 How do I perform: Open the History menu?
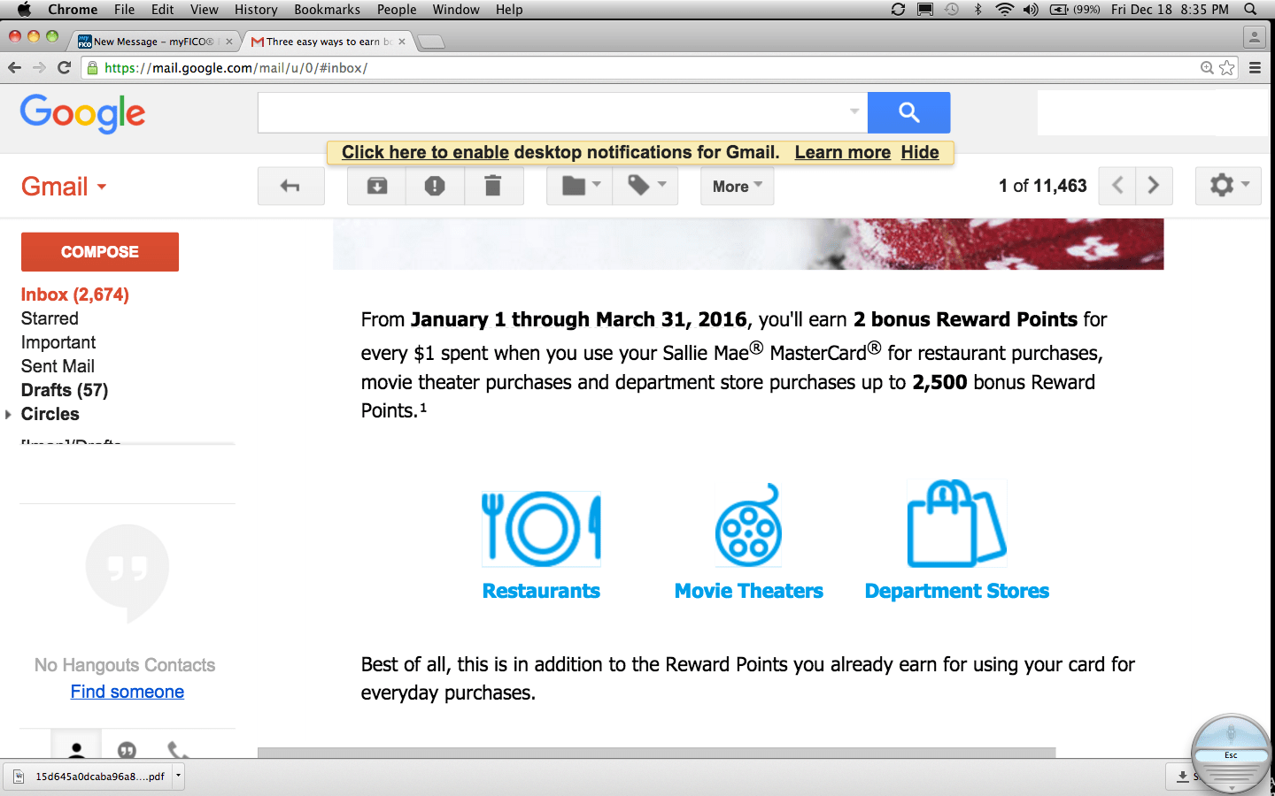pos(256,10)
